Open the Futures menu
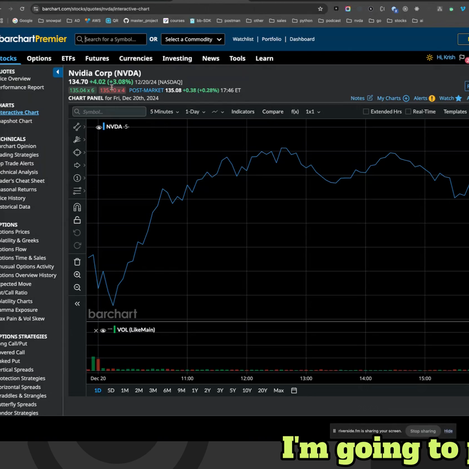This screenshot has width=469, height=469. click(97, 58)
